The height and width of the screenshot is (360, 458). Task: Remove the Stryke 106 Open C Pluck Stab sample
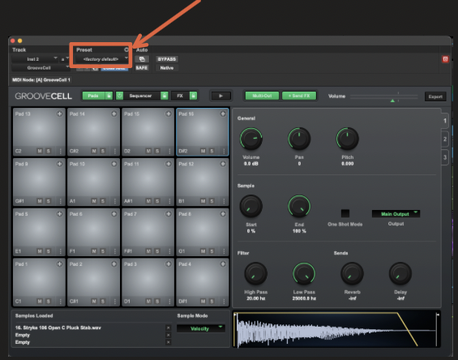tap(169, 328)
